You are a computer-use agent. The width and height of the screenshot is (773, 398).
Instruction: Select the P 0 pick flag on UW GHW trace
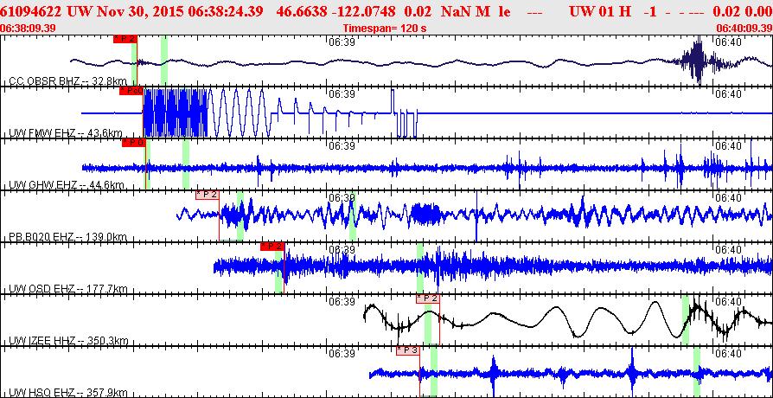[x=134, y=143]
